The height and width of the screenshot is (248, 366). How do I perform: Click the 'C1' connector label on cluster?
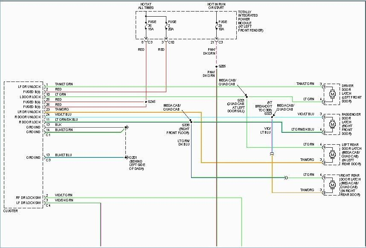click(x=48, y=135)
